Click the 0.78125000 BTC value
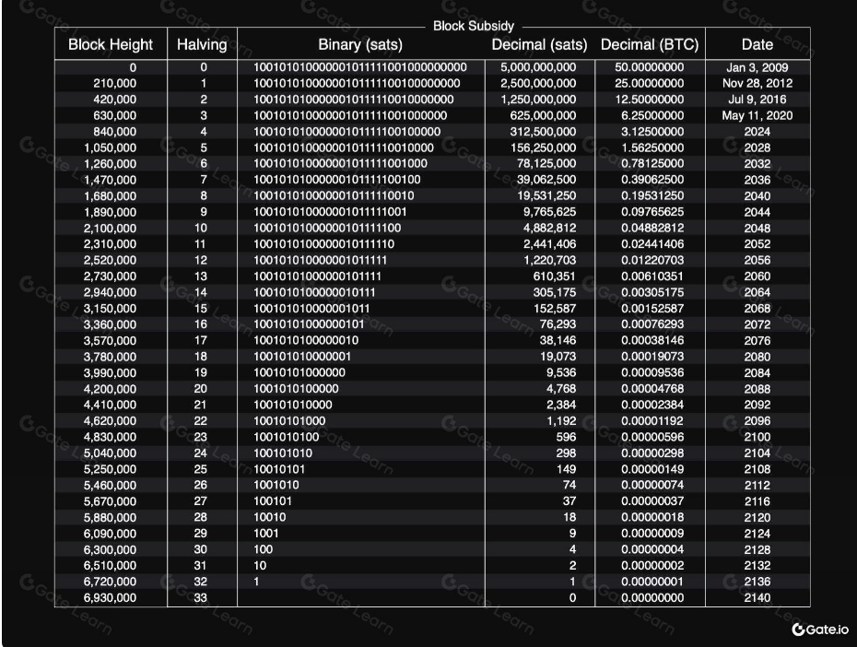857x647 pixels. coord(652,163)
